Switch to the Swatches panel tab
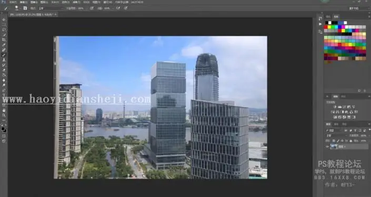371x197 pixels. pyautogui.click(x=336, y=16)
